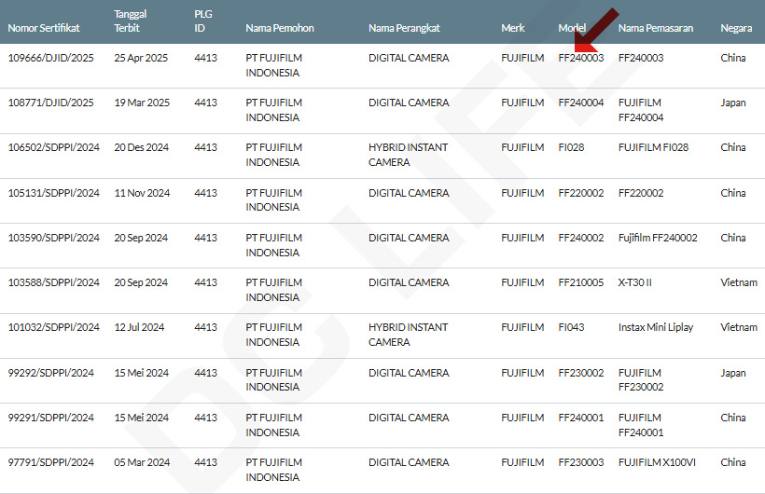Click the Model column header

pyautogui.click(x=572, y=28)
